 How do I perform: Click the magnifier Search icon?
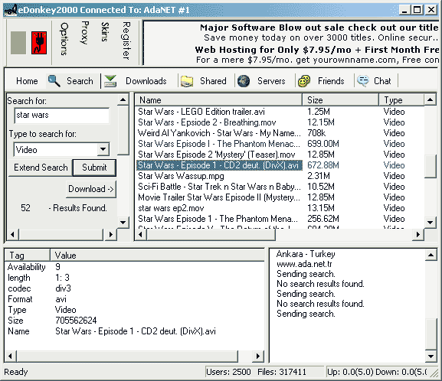(x=54, y=81)
